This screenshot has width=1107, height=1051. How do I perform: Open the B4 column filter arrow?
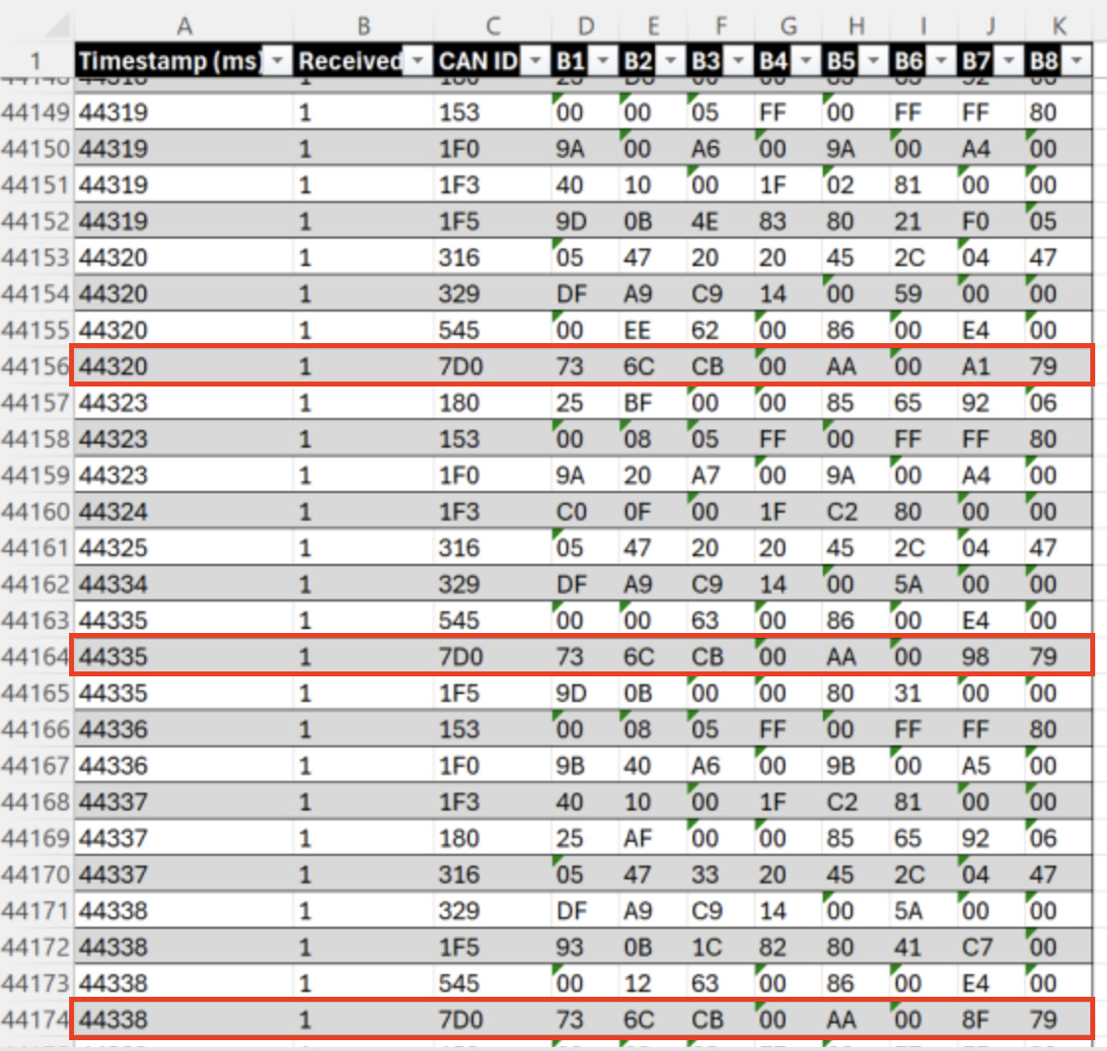click(806, 61)
